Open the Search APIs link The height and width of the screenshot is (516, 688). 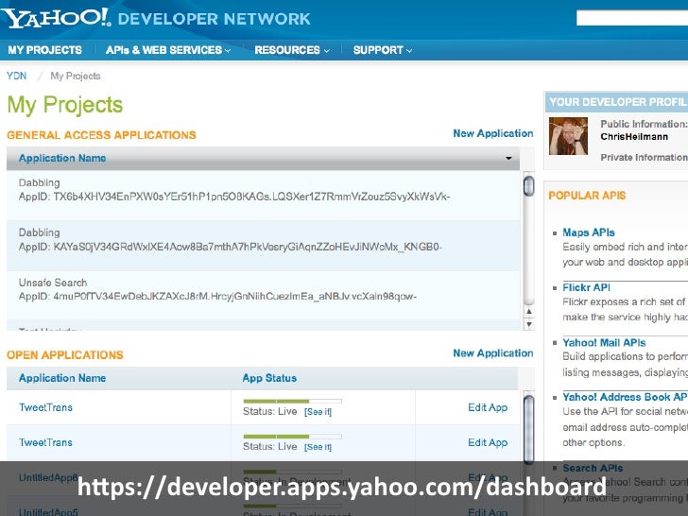(x=593, y=468)
